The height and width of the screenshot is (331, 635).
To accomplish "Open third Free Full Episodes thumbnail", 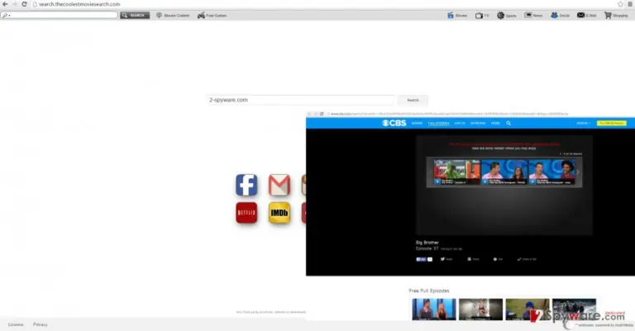I will click(528, 310).
